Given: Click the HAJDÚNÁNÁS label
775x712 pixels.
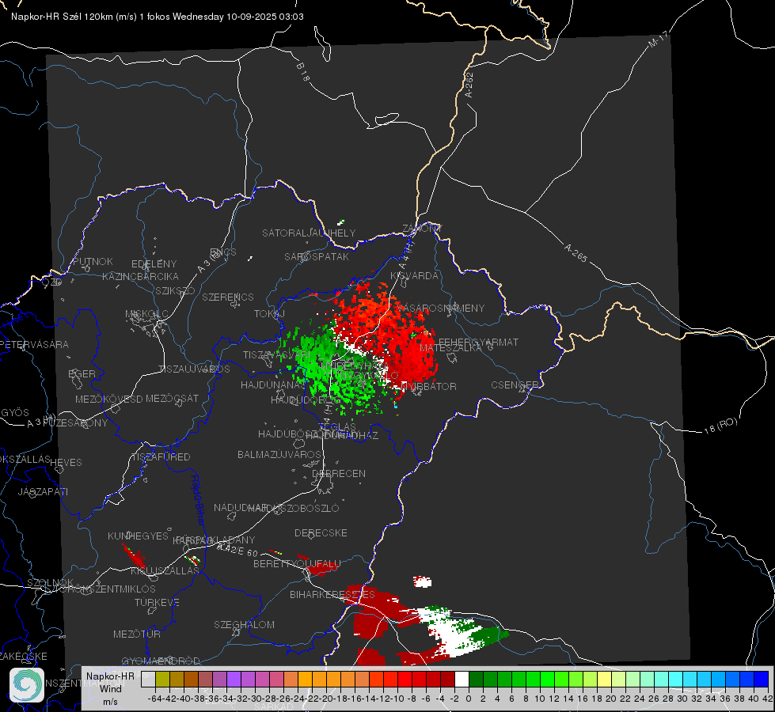Looking at the screenshot, I should [273, 384].
